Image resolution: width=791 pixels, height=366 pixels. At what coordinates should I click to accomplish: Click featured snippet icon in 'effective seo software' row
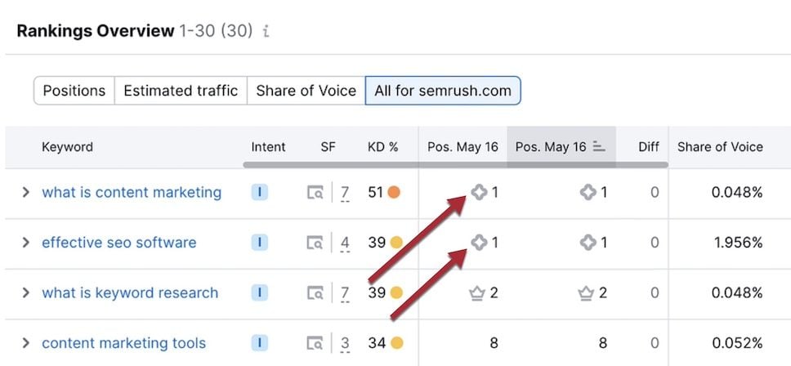(x=479, y=243)
